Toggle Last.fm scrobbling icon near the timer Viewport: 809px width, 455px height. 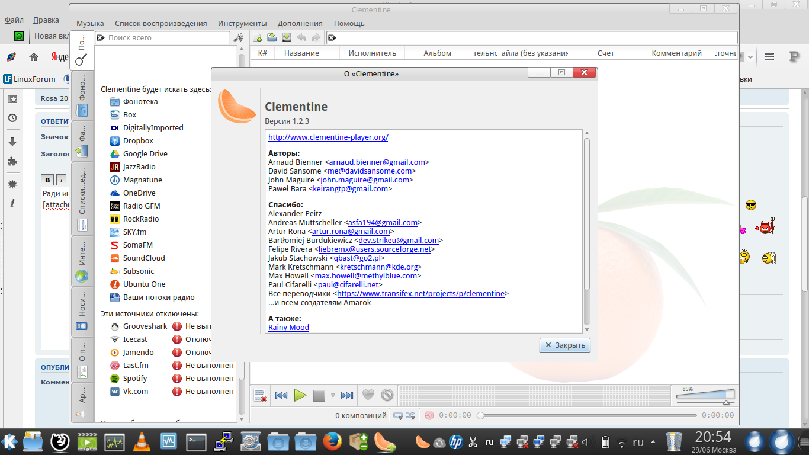click(x=429, y=416)
